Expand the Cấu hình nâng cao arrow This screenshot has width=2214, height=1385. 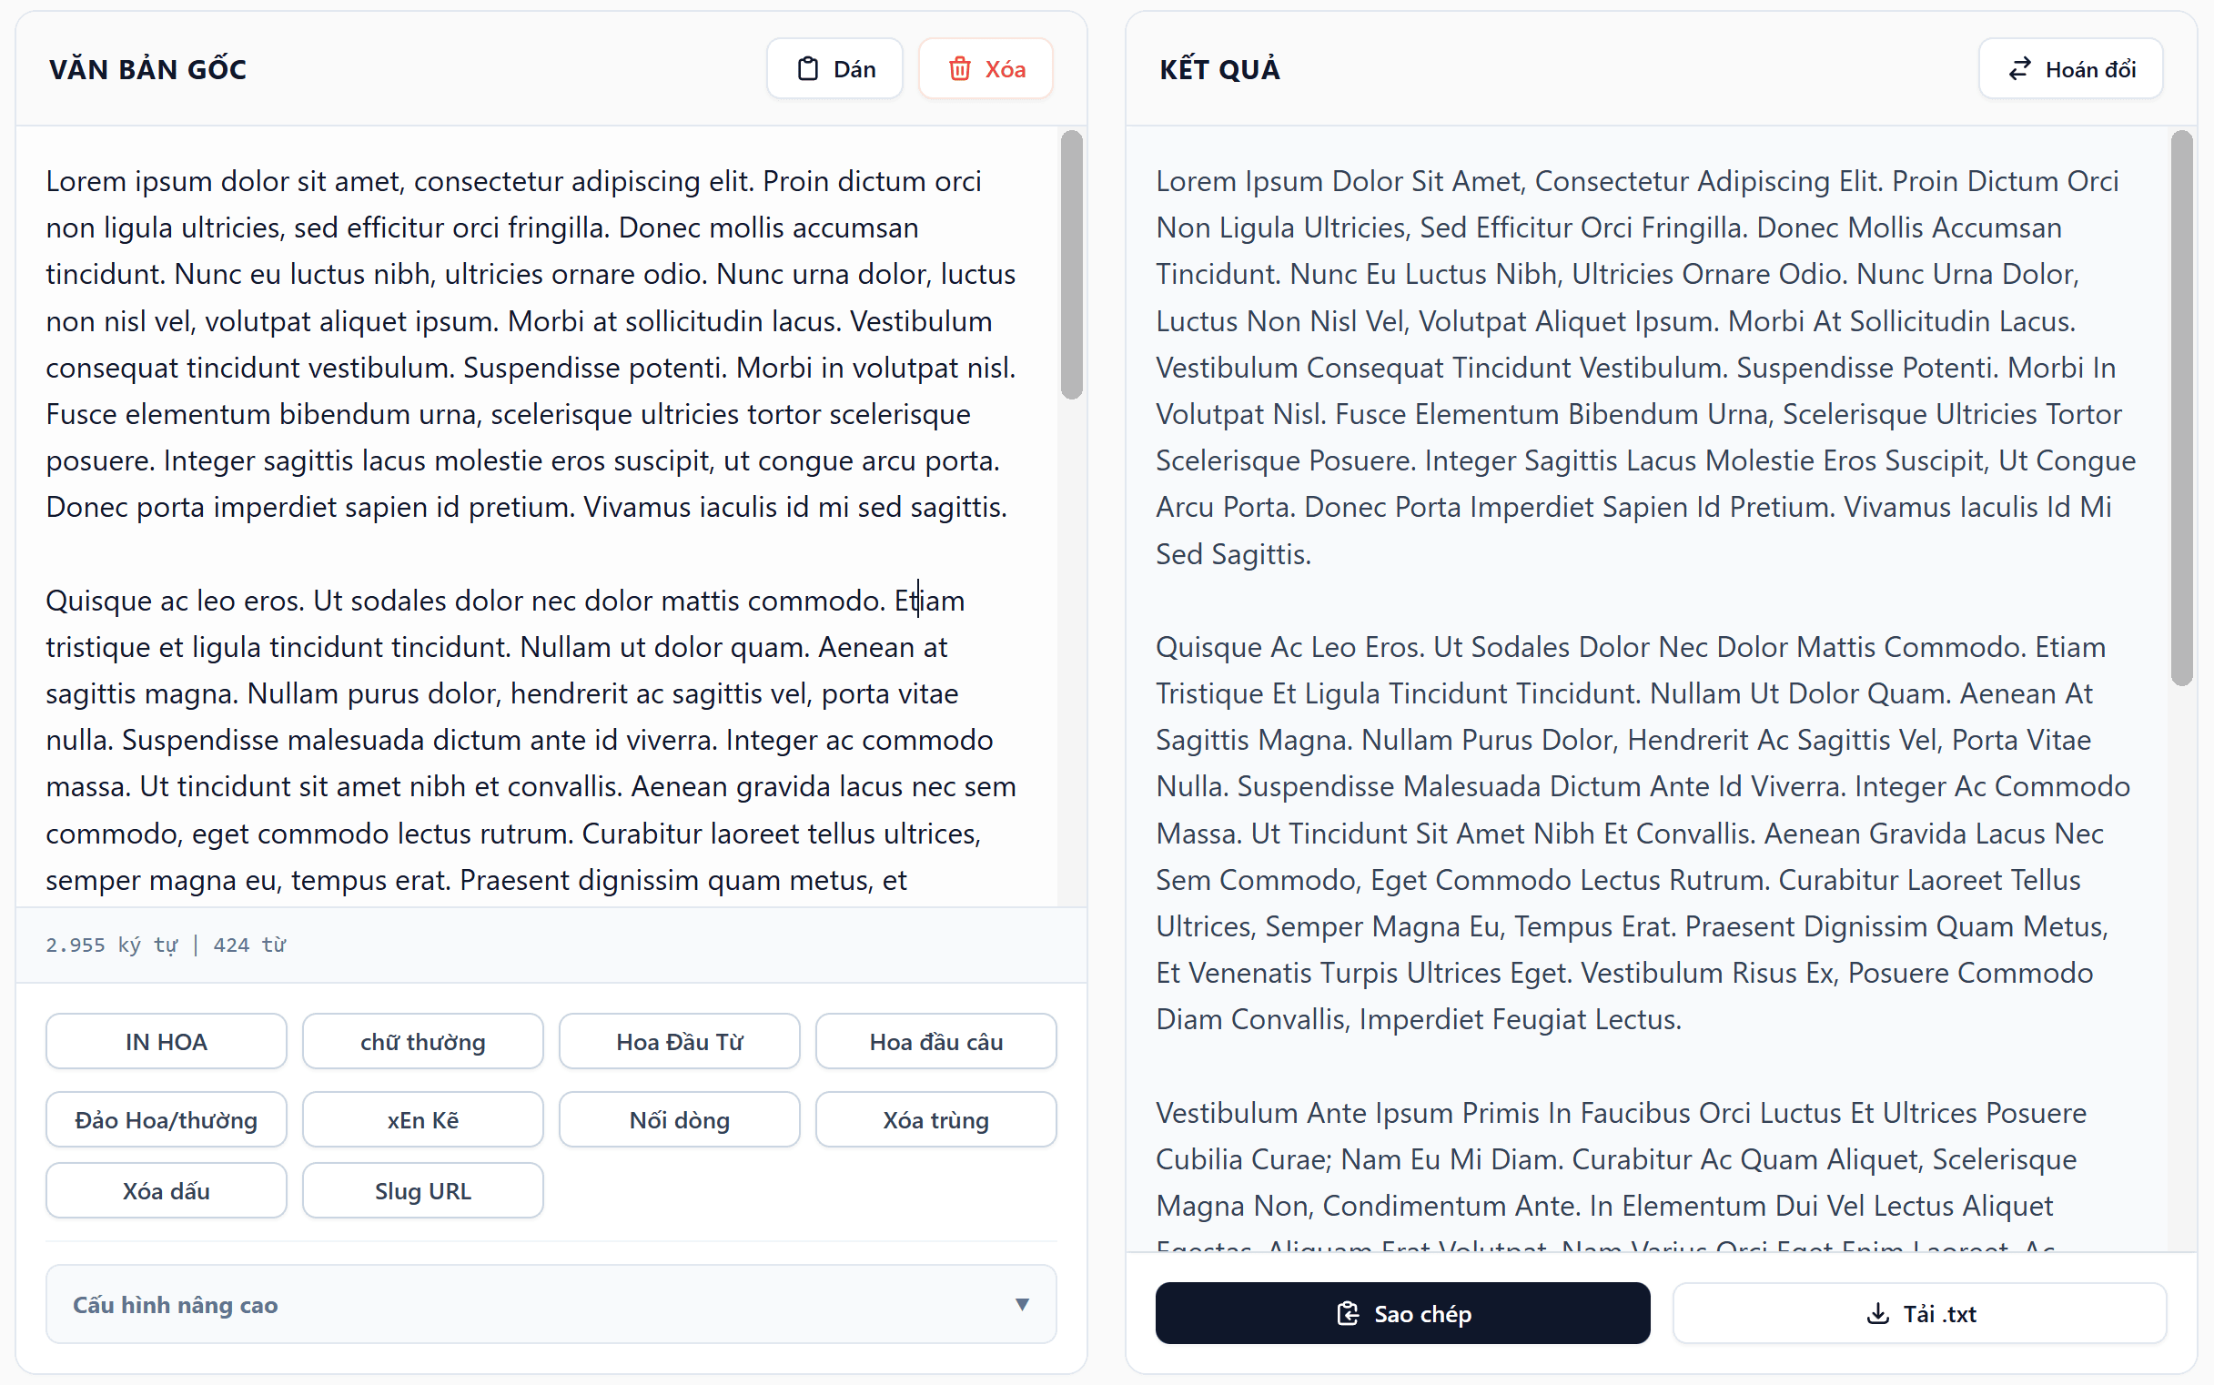pos(1021,1304)
